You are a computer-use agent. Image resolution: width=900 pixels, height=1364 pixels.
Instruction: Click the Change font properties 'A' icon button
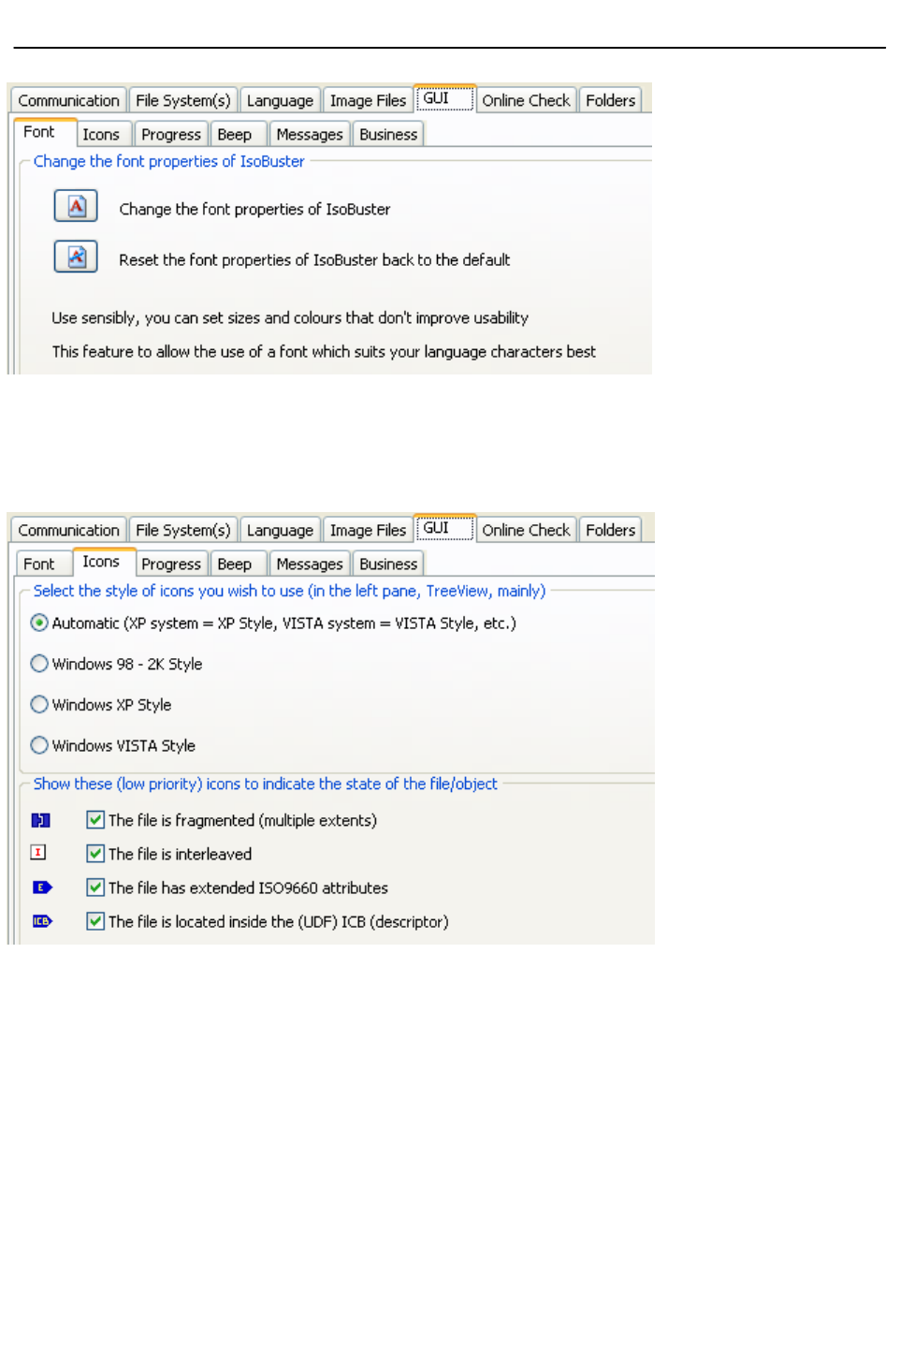76,206
